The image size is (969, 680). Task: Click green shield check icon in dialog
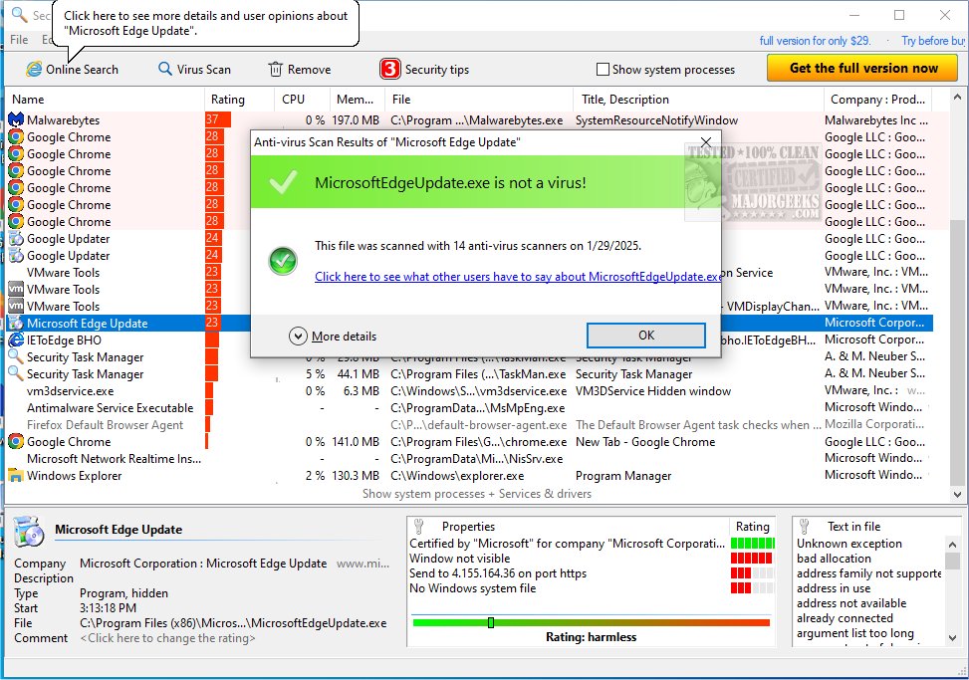click(283, 261)
